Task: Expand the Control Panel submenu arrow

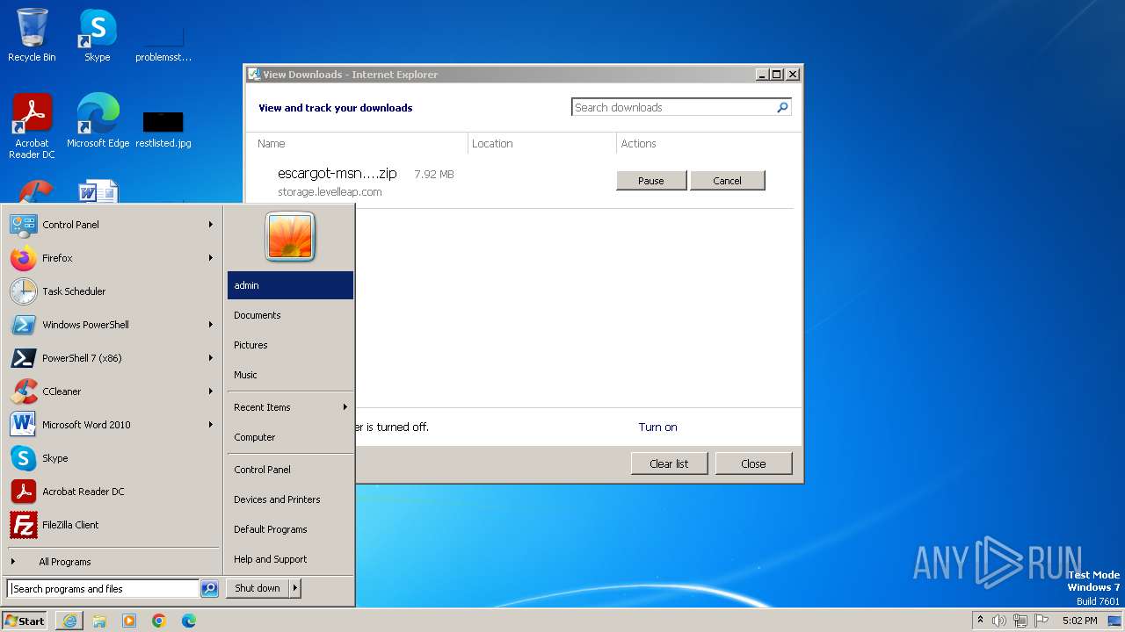Action: pos(211,225)
